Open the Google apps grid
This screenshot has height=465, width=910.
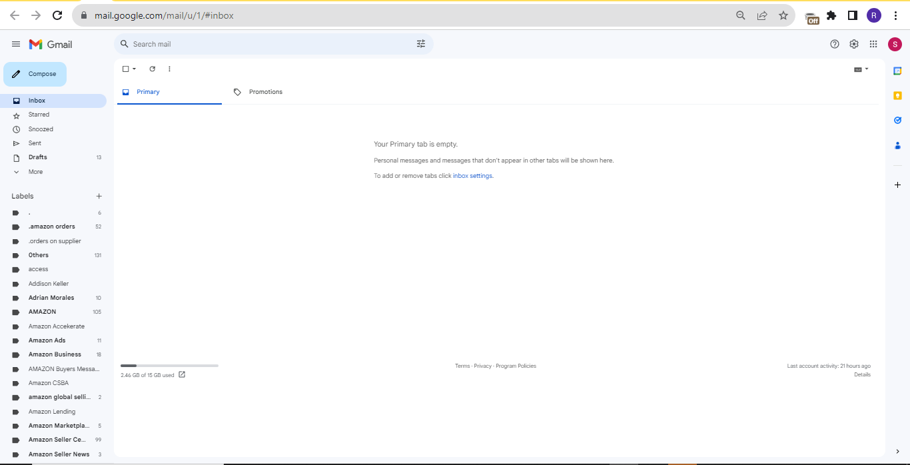tap(873, 44)
